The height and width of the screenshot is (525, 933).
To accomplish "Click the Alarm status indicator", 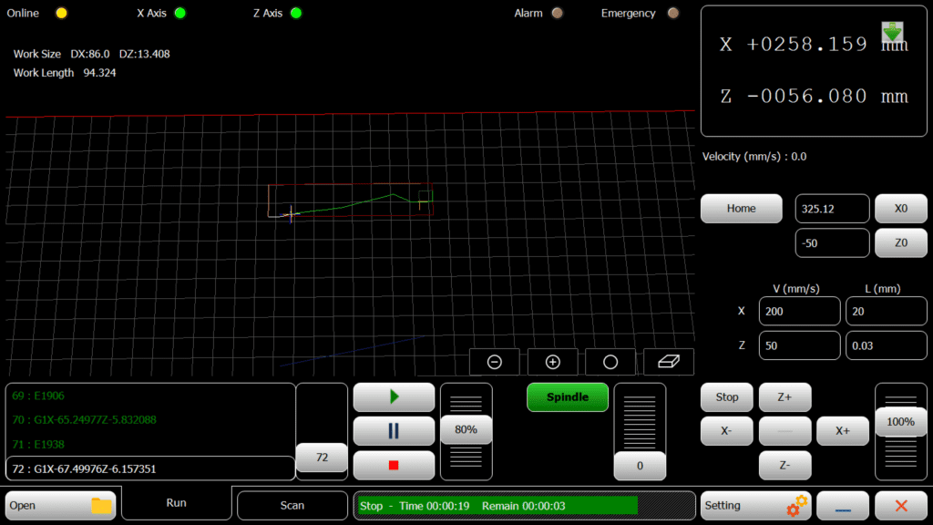I will click(557, 13).
